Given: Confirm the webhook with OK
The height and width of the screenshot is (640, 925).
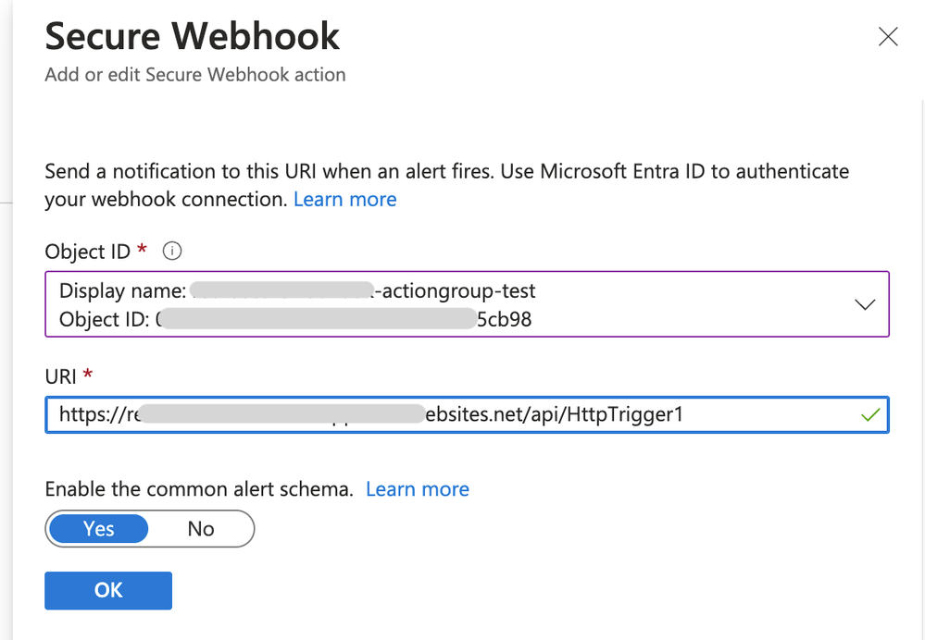Looking at the screenshot, I should 108,590.
